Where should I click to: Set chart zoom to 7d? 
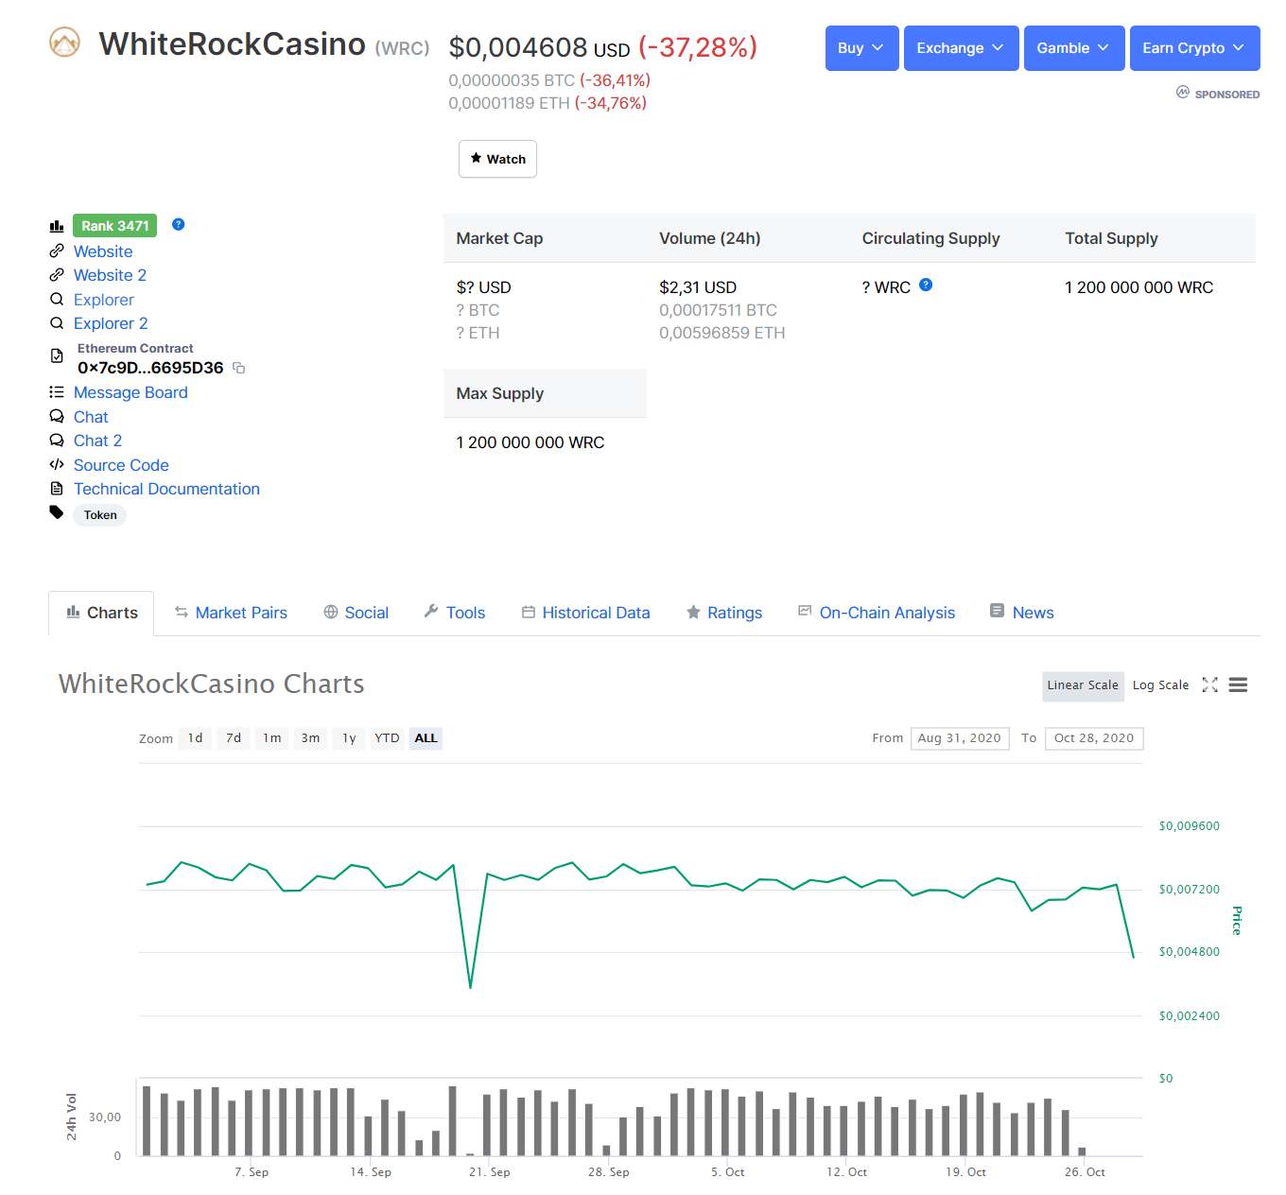(x=234, y=738)
